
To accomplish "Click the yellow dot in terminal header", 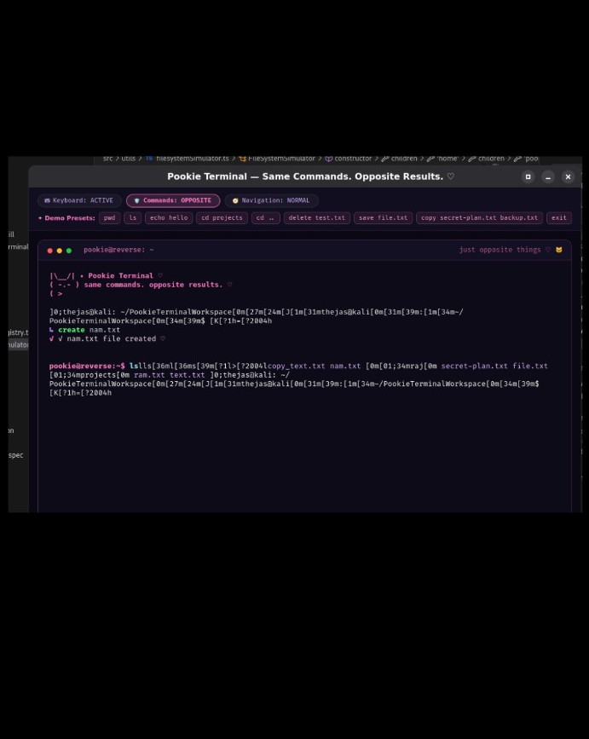I will pos(60,251).
